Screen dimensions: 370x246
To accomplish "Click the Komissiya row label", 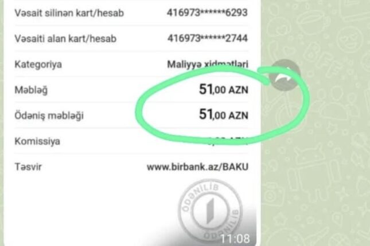I will coord(37,141).
